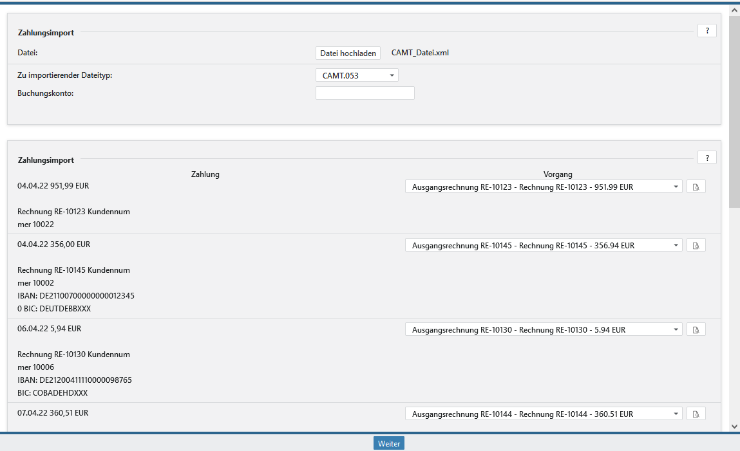Click document icon in the RE-10144 row
This screenshot has width=740, height=451.
(696, 414)
